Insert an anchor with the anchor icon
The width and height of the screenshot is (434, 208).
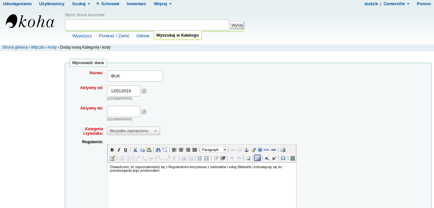click(x=246, y=150)
